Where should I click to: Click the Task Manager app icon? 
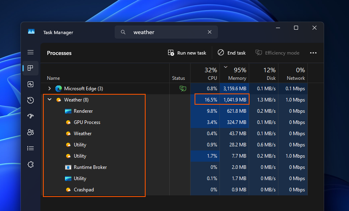tap(31, 32)
